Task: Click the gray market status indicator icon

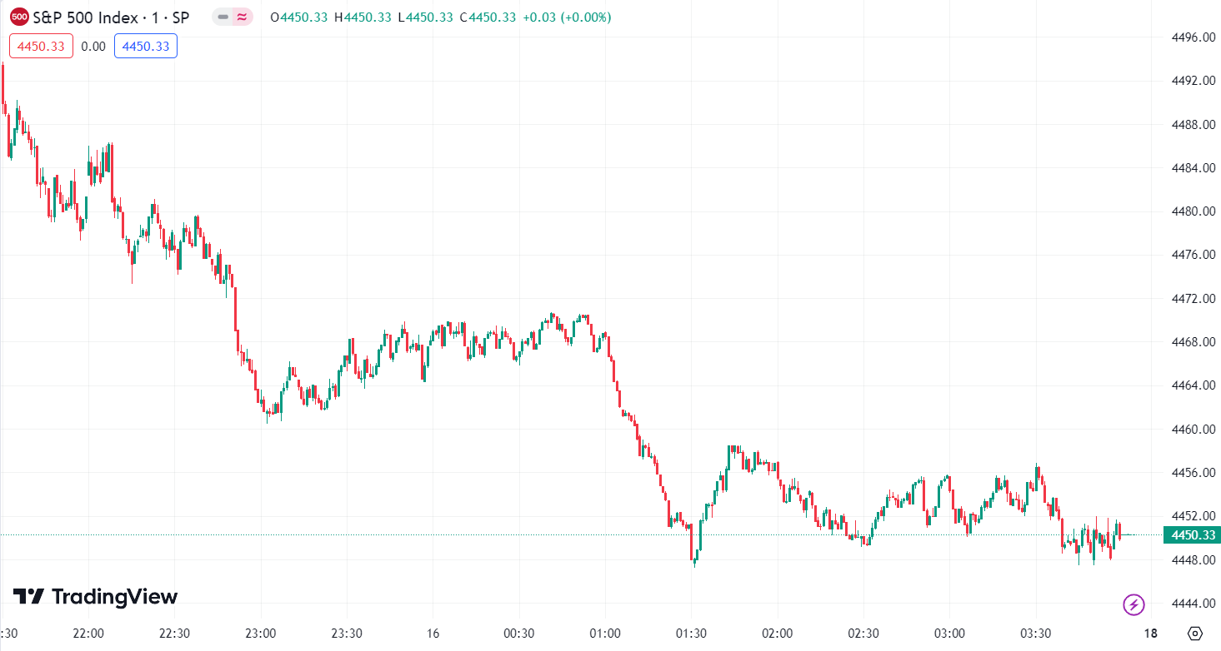Action: pyautogui.click(x=223, y=17)
